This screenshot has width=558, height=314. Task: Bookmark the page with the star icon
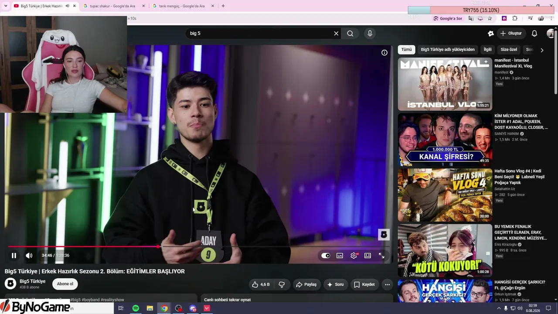[490, 18]
